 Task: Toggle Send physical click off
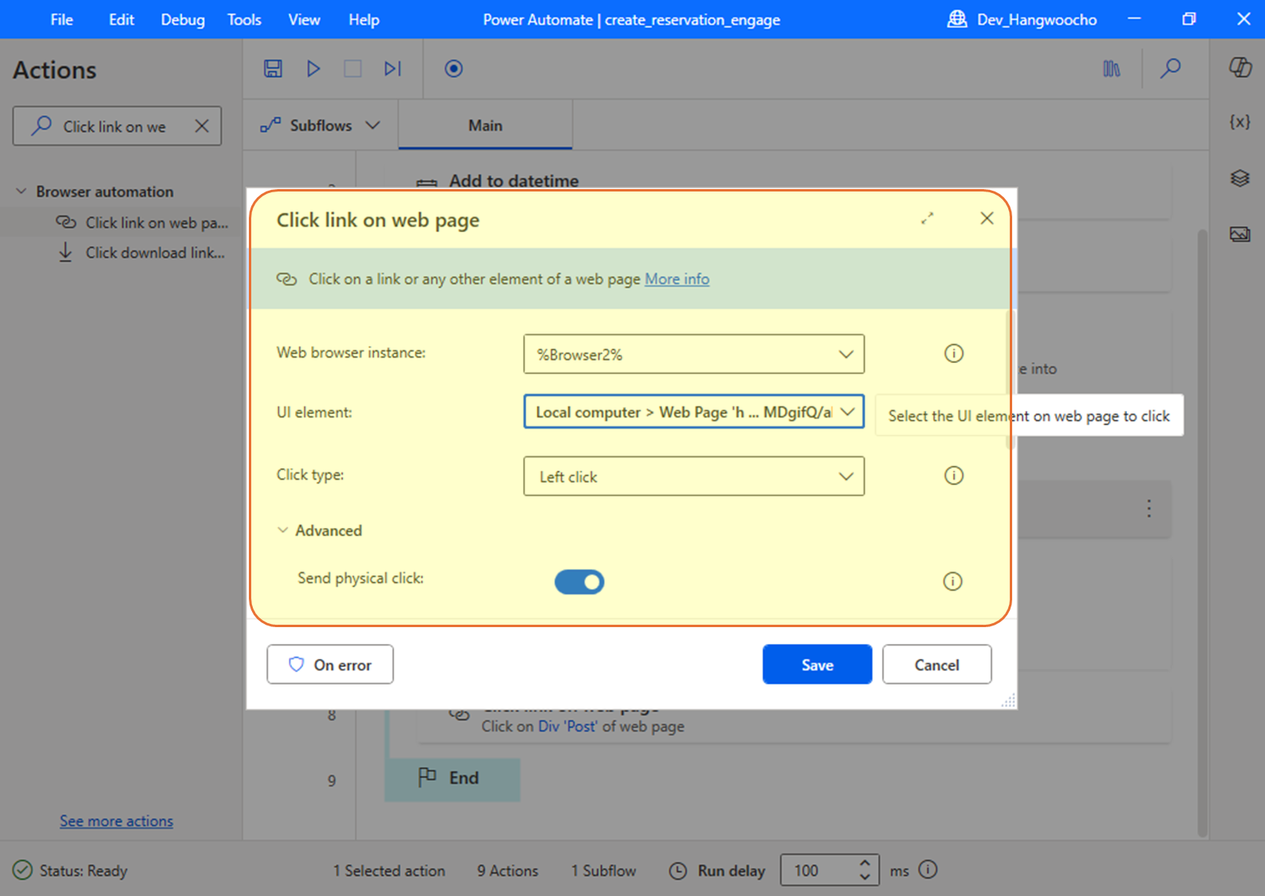[x=580, y=582]
